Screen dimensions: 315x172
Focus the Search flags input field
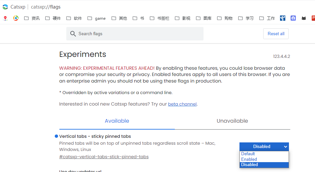(x=135, y=34)
